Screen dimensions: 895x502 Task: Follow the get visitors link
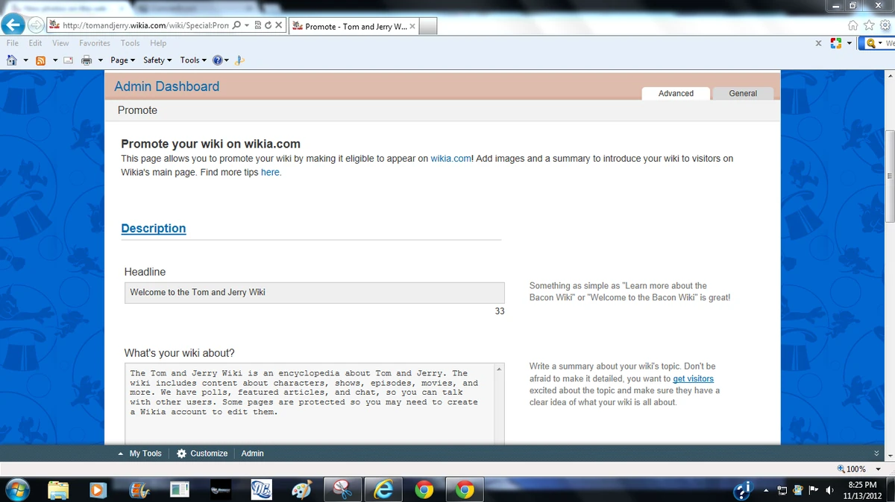click(693, 378)
